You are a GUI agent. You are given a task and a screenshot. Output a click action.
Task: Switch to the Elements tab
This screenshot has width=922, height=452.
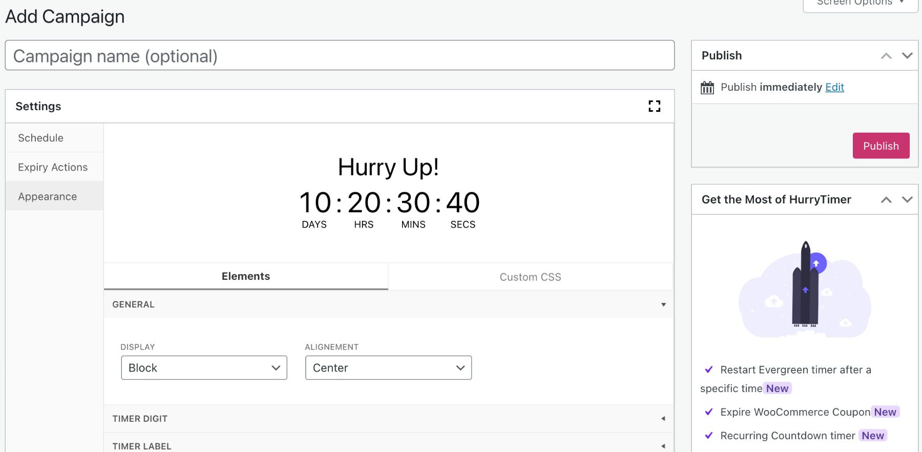click(x=245, y=276)
